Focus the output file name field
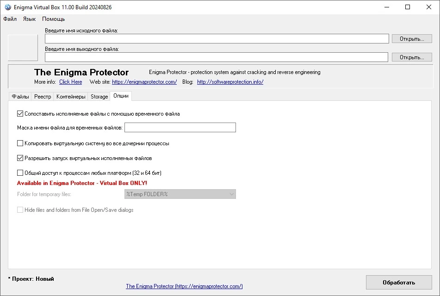Viewport: 440px width, 296px height. tap(217, 57)
